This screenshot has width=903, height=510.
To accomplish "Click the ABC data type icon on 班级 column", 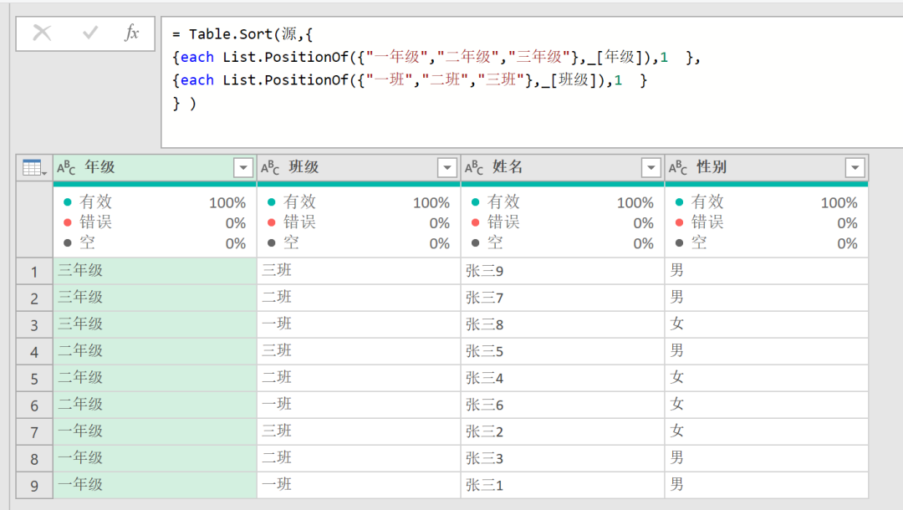I will tap(271, 166).
